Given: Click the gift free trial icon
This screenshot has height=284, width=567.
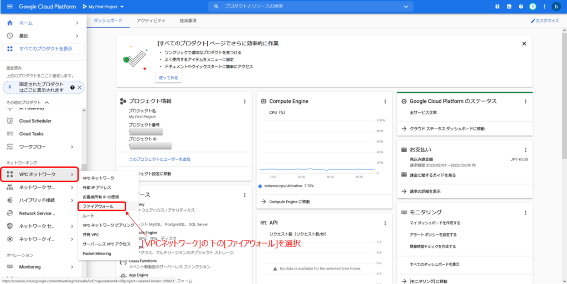Looking at the screenshot, I should 497,7.
